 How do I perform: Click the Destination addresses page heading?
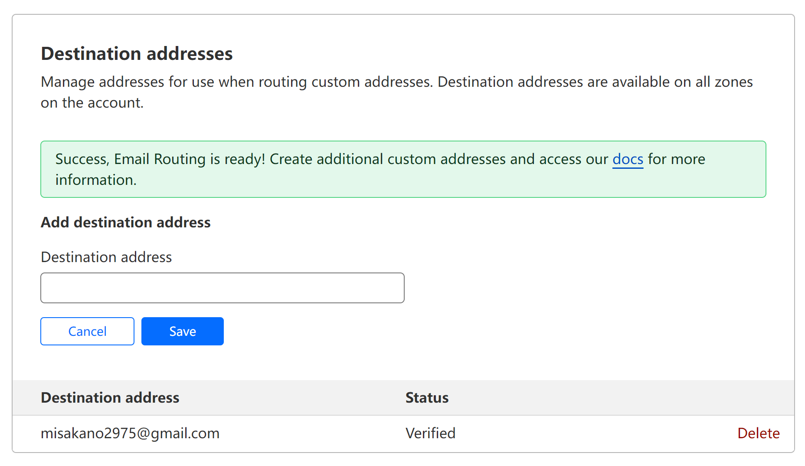(137, 54)
